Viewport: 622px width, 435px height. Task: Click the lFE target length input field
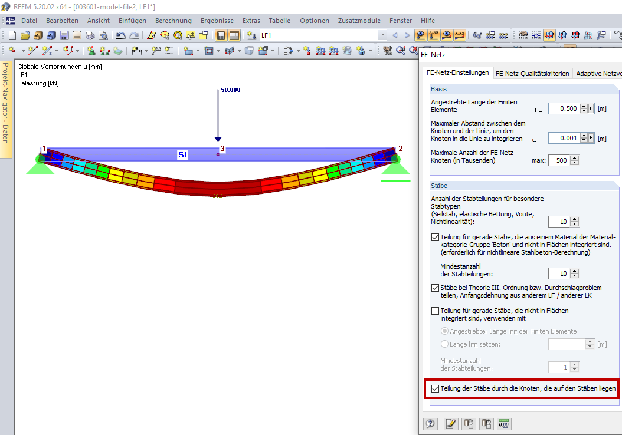[x=564, y=108]
